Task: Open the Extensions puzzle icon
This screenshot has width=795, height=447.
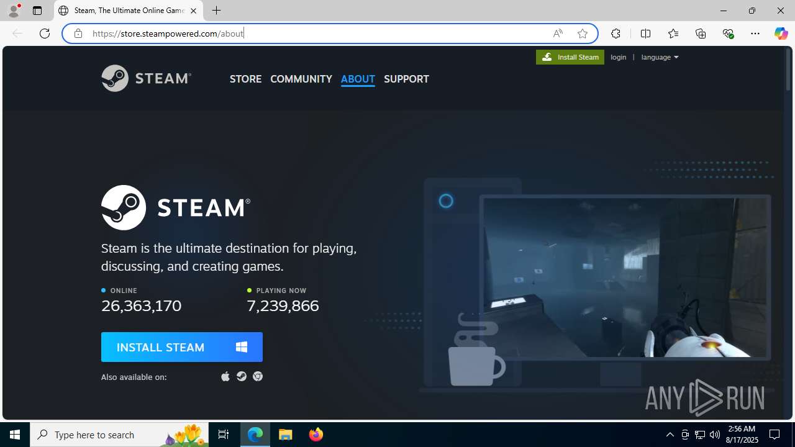Action: coord(616,34)
